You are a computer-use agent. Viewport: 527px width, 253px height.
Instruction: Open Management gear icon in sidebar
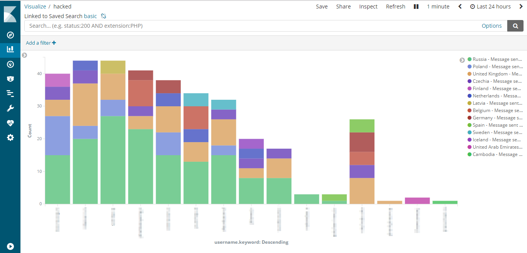(10, 137)
